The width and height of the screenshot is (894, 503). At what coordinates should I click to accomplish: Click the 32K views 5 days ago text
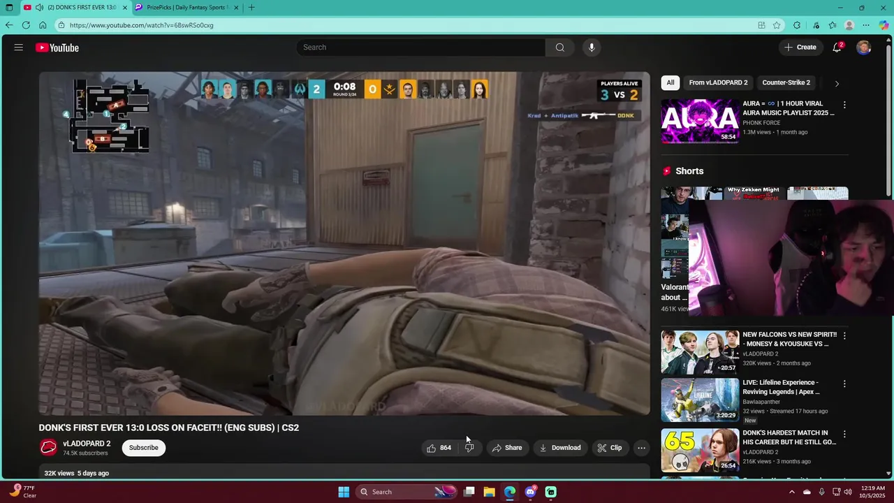77,473
